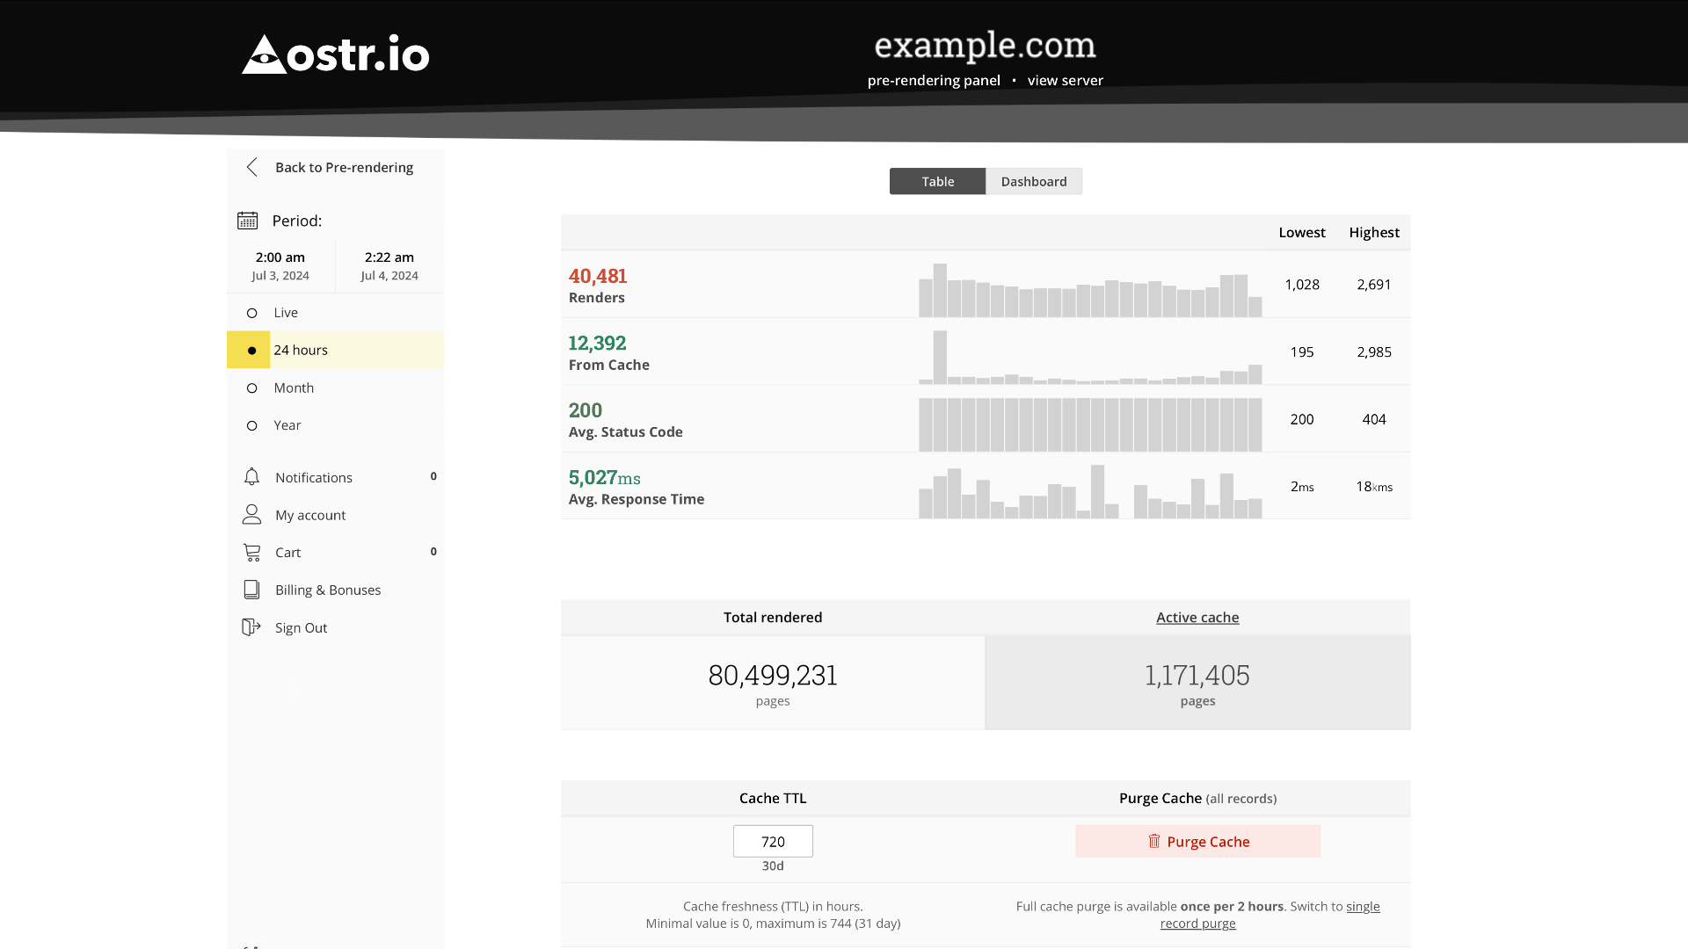Click the back arrow chevron icon
This screenshot has width=1688, height=949.
pos(252,167)
